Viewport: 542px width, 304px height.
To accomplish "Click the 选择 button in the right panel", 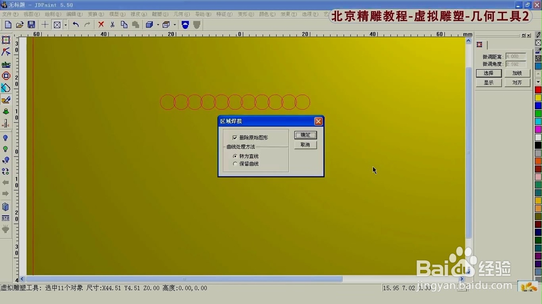I will pyautogui.click(x=488, y=73).
